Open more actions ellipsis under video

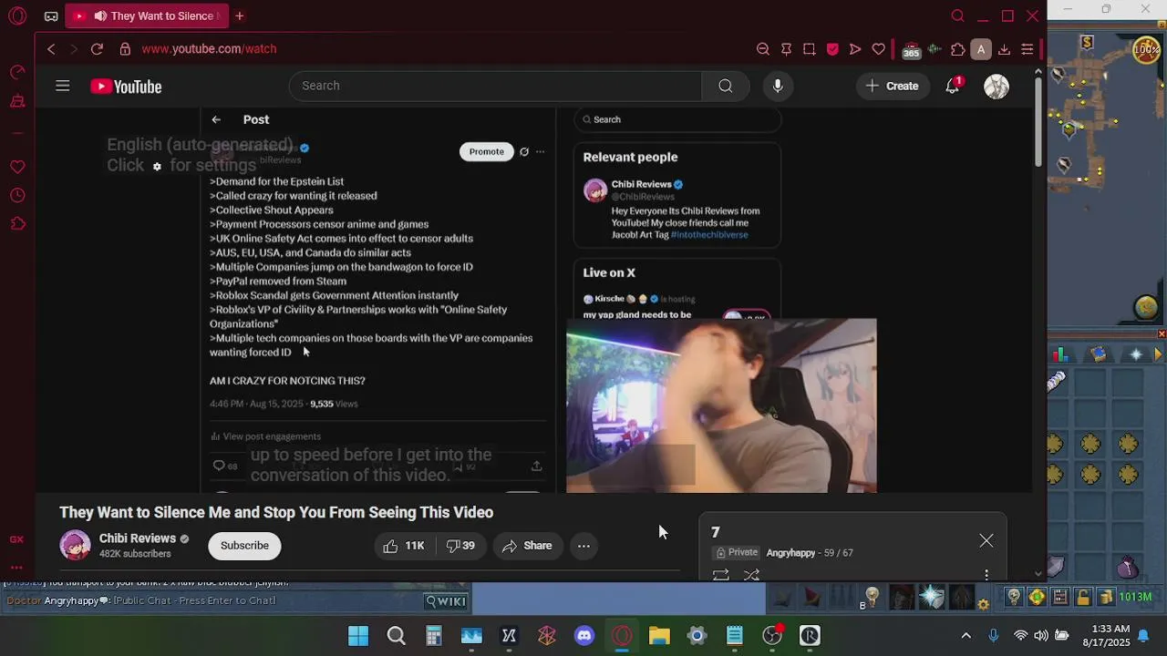(583, 546)
